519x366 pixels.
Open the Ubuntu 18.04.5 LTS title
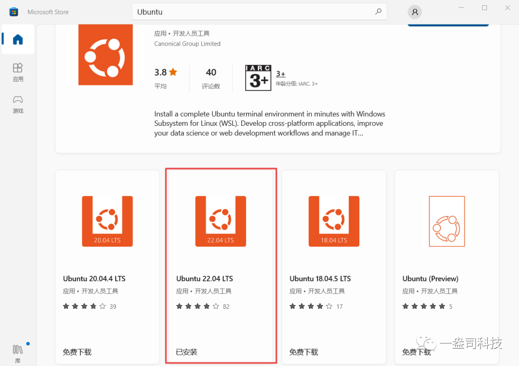click(320, 279)
